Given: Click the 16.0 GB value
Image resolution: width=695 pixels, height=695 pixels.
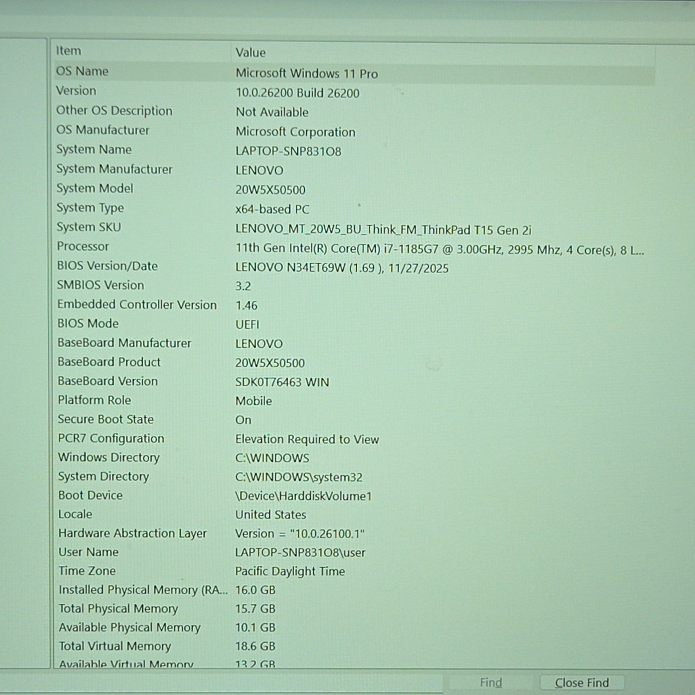Looking at the screenshot, I should [255, 590].
